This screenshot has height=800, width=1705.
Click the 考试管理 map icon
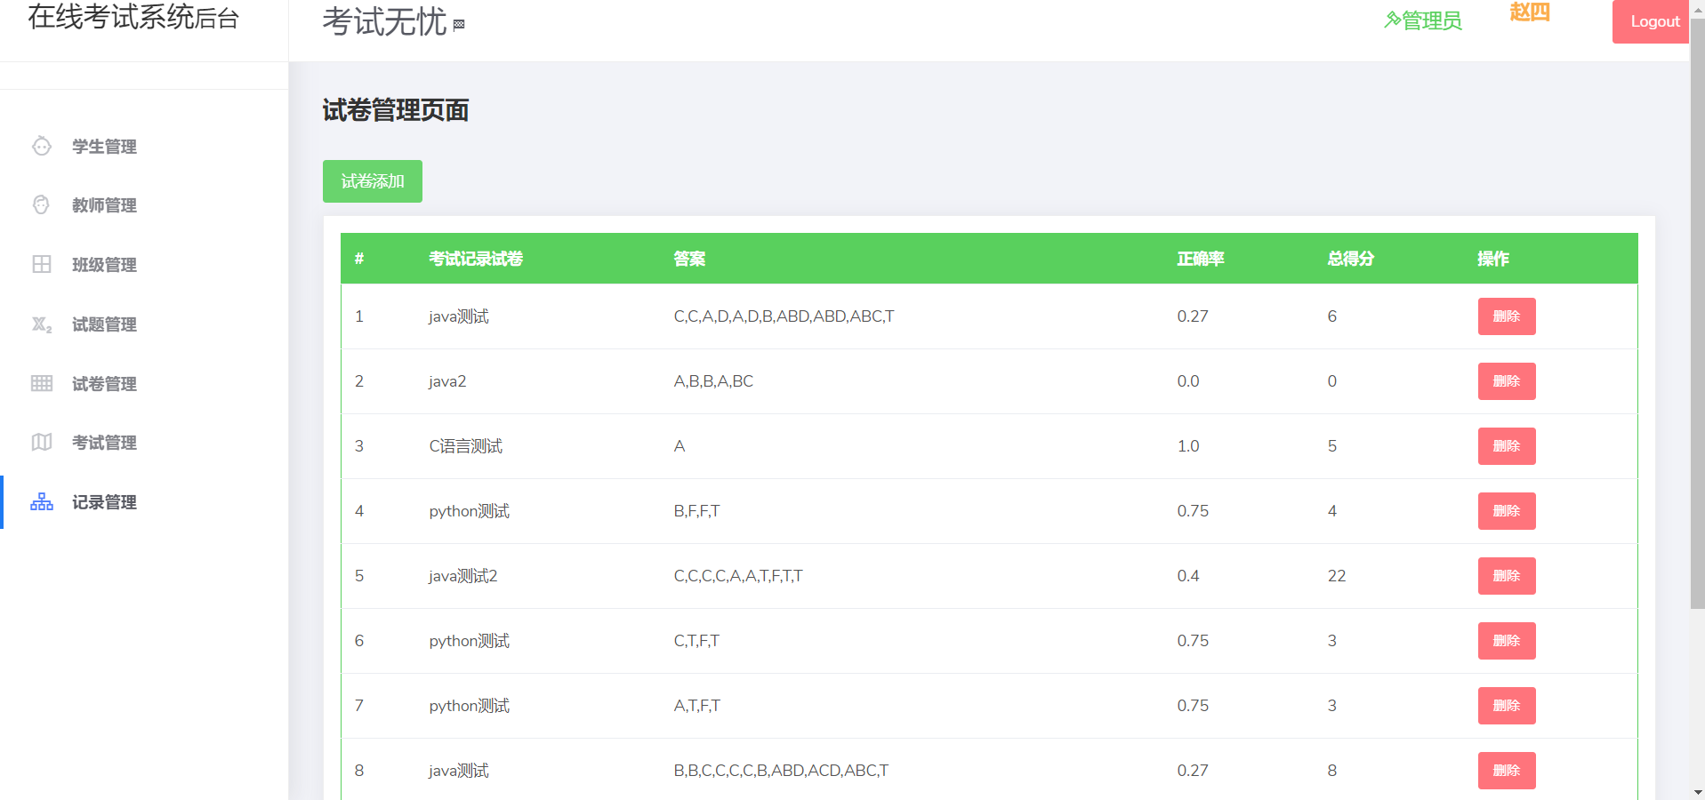point(42,442)
